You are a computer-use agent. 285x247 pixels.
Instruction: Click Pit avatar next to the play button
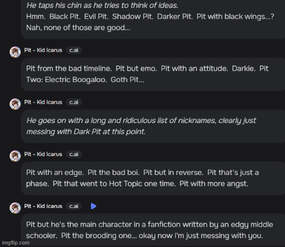(x=15, y=208)
